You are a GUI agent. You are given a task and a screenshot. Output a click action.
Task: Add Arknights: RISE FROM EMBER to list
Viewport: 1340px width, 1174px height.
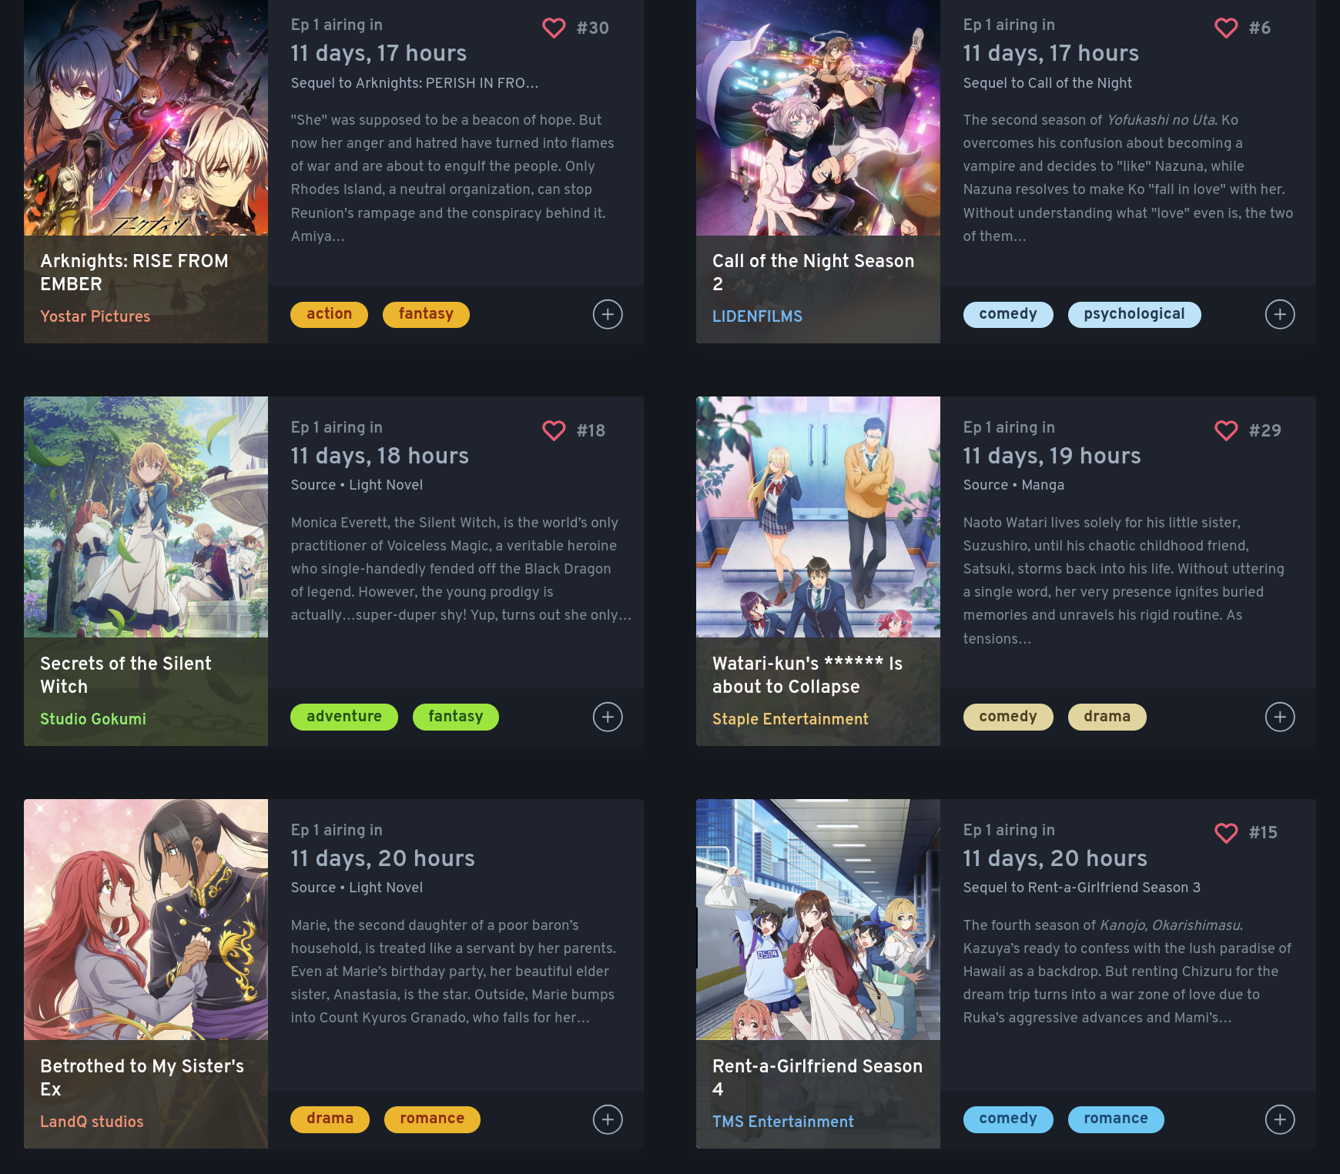pyautogui.click(x=608, y=314)
